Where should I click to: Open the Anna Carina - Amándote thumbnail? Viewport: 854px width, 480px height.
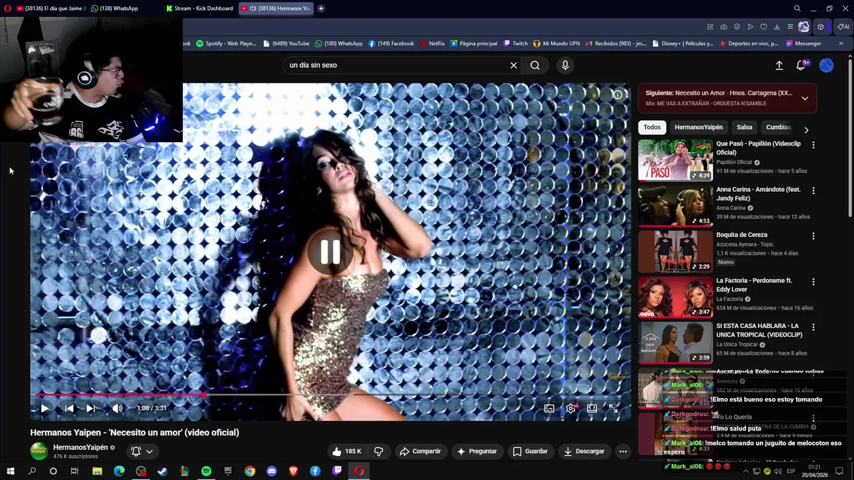click(x=675, y=206)
